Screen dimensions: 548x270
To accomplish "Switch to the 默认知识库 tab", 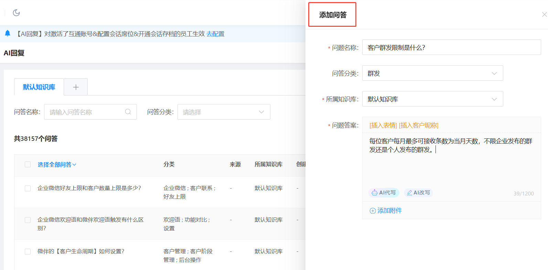I will [39, 87].
